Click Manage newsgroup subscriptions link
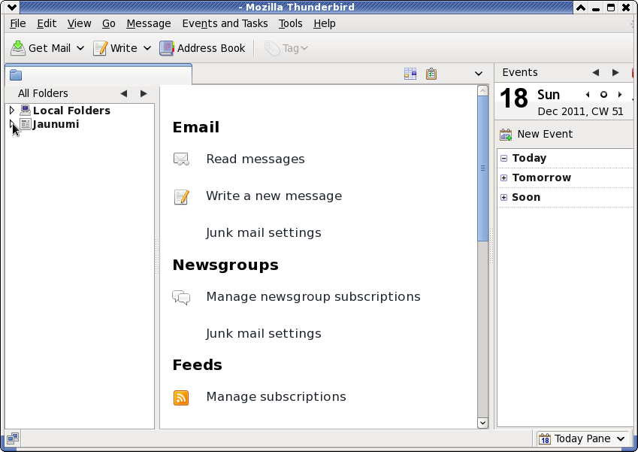Image resolution: width=638 pixels, height=452 pixels. 313,296
